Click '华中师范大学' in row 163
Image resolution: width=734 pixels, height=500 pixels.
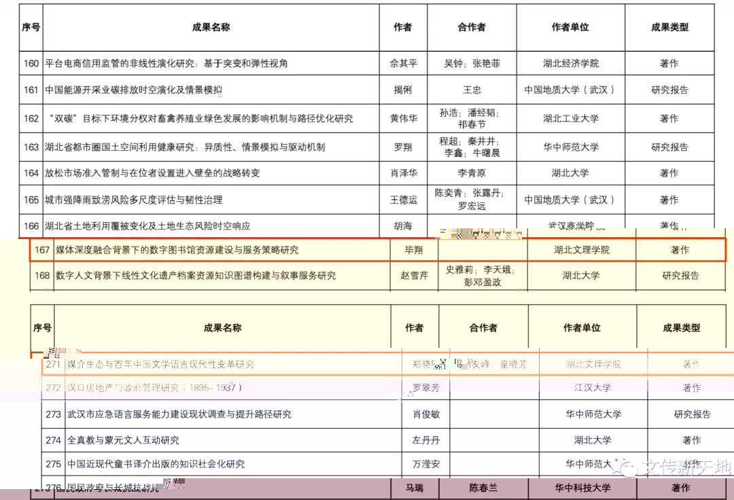(571, 147)
